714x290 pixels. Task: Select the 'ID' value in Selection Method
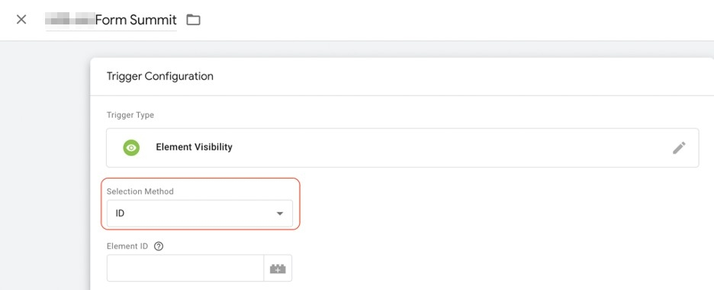click(121, 213)
